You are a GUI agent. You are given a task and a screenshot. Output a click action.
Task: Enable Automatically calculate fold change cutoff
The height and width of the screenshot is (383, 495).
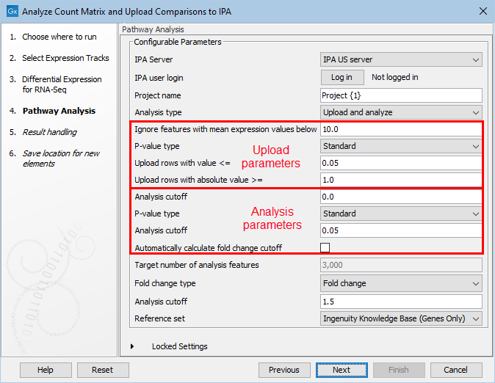tap(325, 248)
